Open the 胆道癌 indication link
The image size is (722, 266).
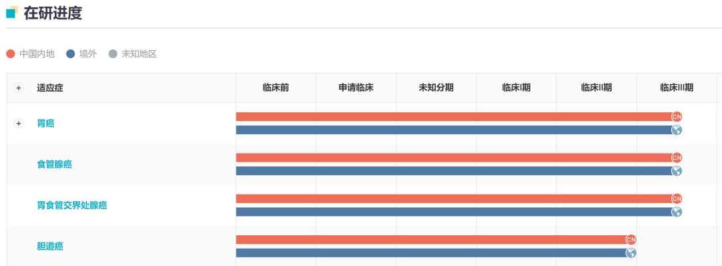click(49, 246)
